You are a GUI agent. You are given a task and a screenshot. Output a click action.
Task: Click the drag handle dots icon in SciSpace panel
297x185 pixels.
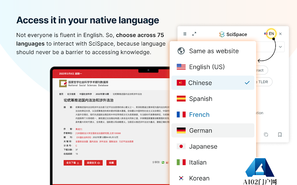[x=185, y=34]
